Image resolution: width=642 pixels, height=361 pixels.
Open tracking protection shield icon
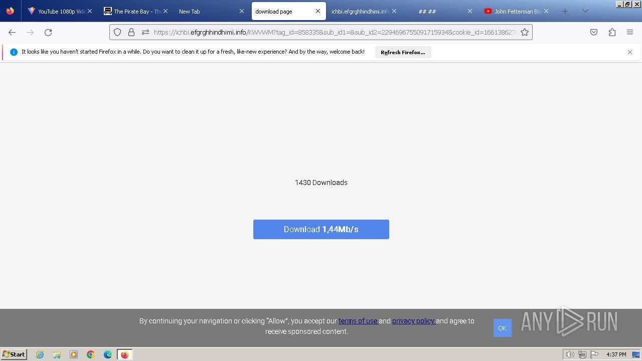pos(117,32)
